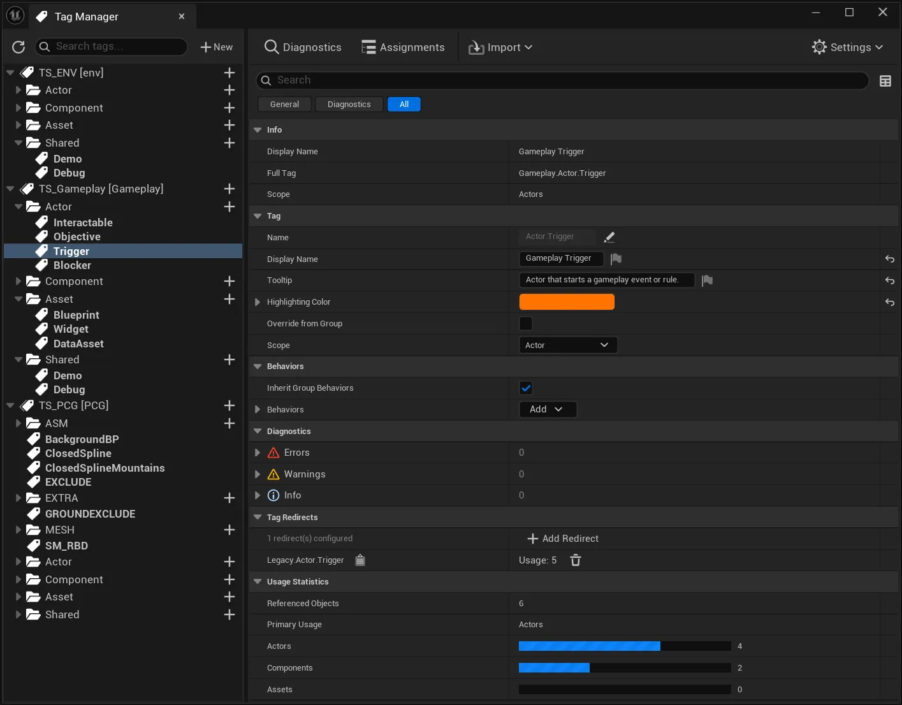Toggle the property matrix table view icon

[885, 81]
